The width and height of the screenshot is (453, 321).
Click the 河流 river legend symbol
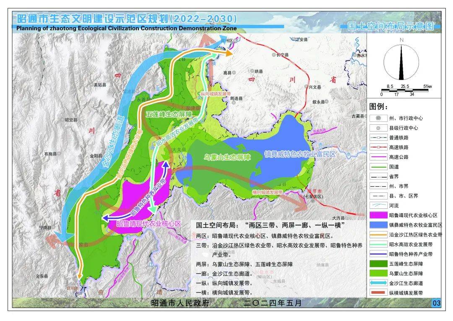(378, 205)
